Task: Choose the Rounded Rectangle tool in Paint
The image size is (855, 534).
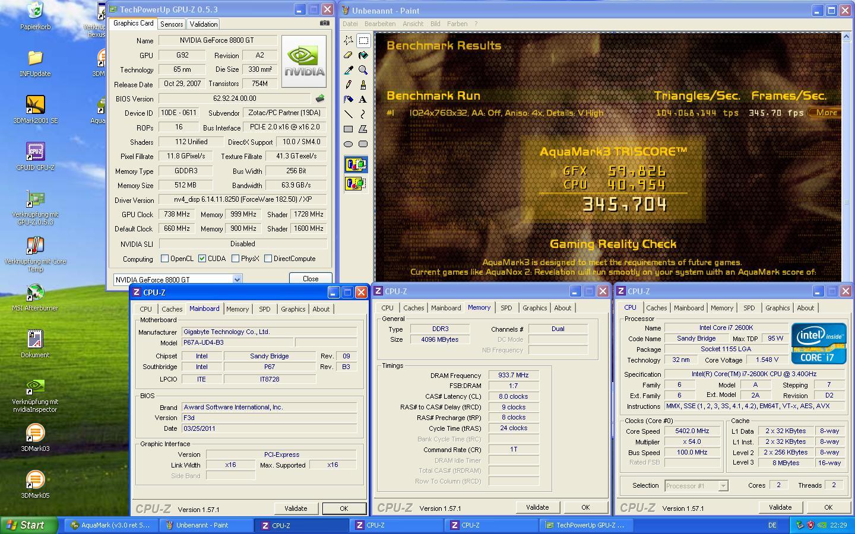Action: [363, 144]
